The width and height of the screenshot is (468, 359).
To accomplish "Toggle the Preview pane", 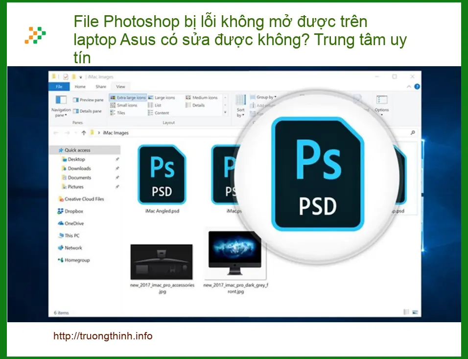I will point(88,100).
